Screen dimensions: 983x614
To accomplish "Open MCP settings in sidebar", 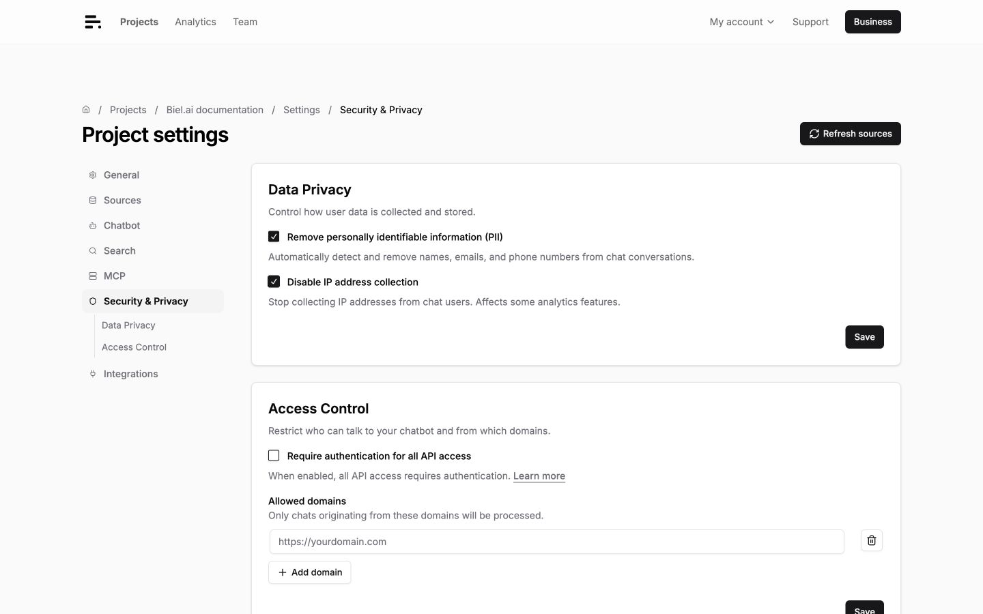I will tap(153, 276).
